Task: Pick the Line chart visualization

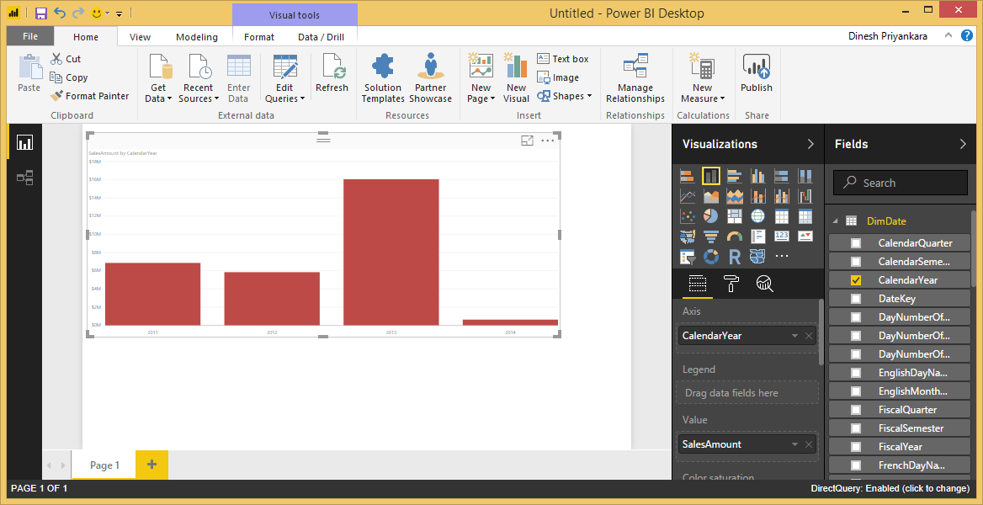Action: pyautogui.click(x=688, y=195)
